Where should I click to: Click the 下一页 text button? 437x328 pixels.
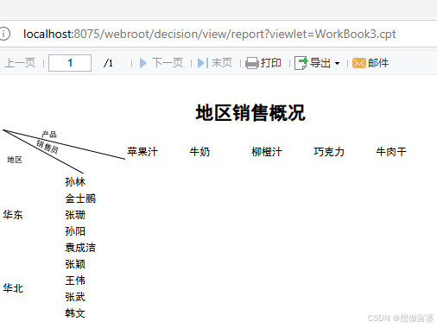(x=168, y=63)
